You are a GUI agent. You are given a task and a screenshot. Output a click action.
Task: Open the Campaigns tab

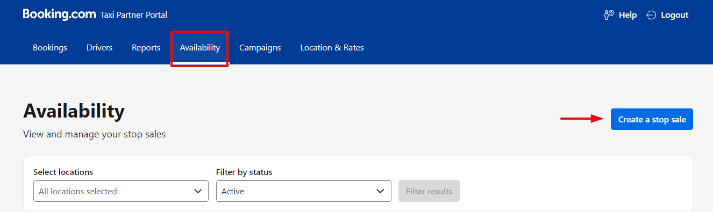tap(260, 48)
